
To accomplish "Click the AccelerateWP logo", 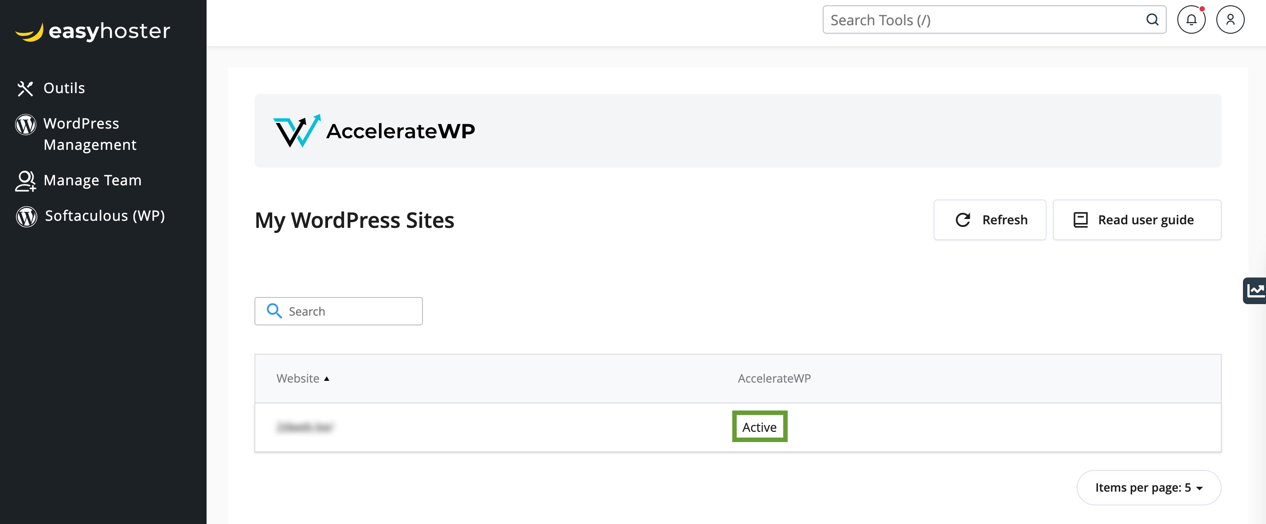I will coord(374,131).
